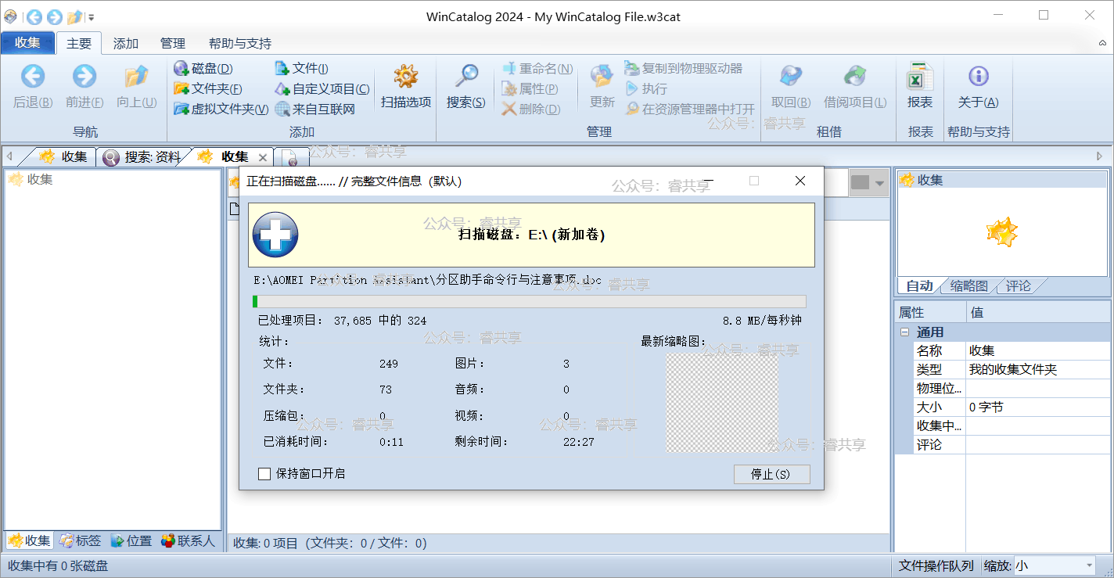This screenshot has height=578, width=1114.
Task: Add a virtual folder via 虚拟文件夹(V)
Action: point(221,109)
